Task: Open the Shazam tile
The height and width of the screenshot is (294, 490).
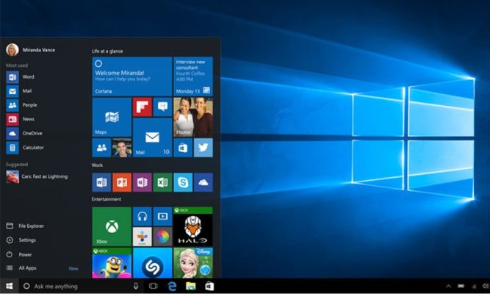Action: point(152,263)
